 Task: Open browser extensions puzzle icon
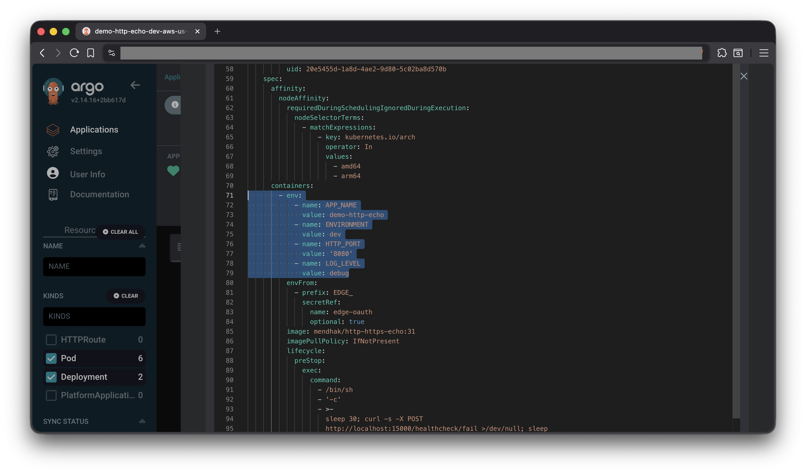[x=722, y=53]
